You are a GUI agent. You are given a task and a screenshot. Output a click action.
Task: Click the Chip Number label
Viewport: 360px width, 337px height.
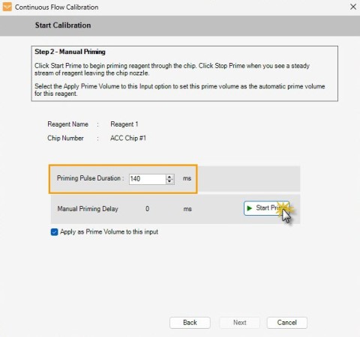click(65, 138)
